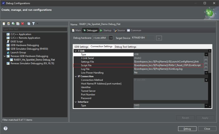
Task: Export the selected launch configuration
Action: 13,24
